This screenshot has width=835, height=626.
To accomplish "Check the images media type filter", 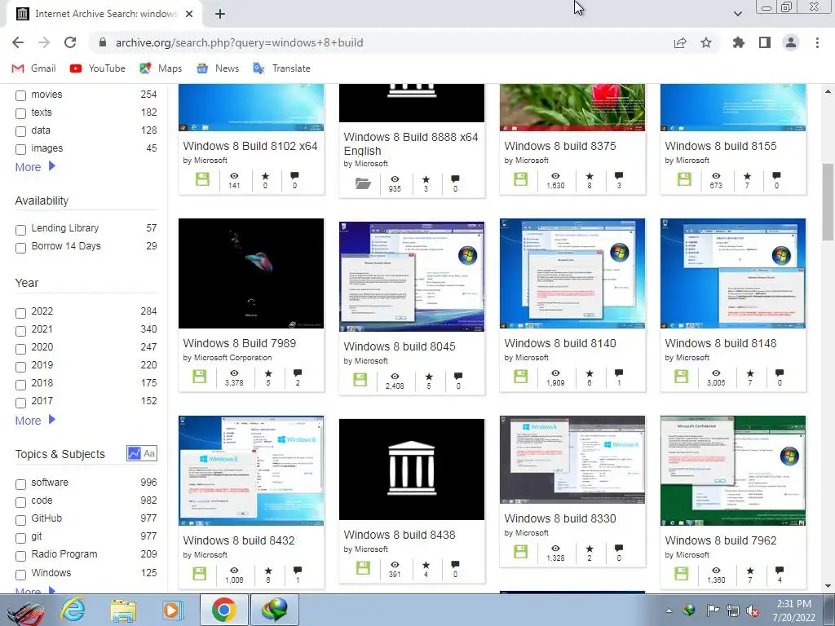I will point(20,150).
